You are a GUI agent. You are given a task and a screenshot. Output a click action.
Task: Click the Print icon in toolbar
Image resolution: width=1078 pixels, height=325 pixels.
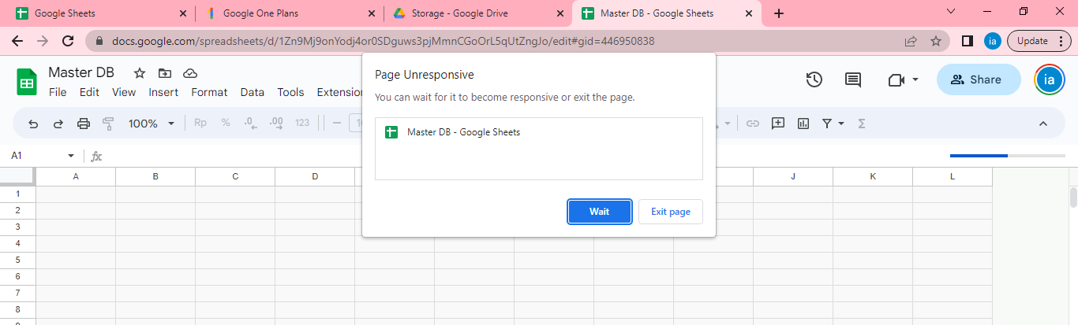click(x=84, y=124)
